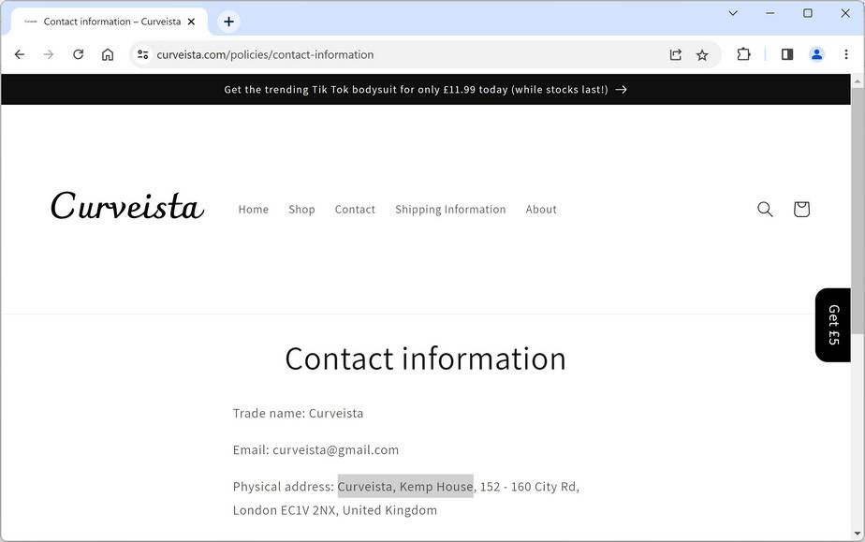Image resolution: width=865 pixels, height=542 pixels.
Task: Open a new browser tab
Action: (x=228, y=22)
